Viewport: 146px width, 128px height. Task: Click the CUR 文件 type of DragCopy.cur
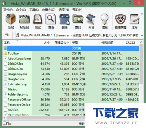pos(79,74)
